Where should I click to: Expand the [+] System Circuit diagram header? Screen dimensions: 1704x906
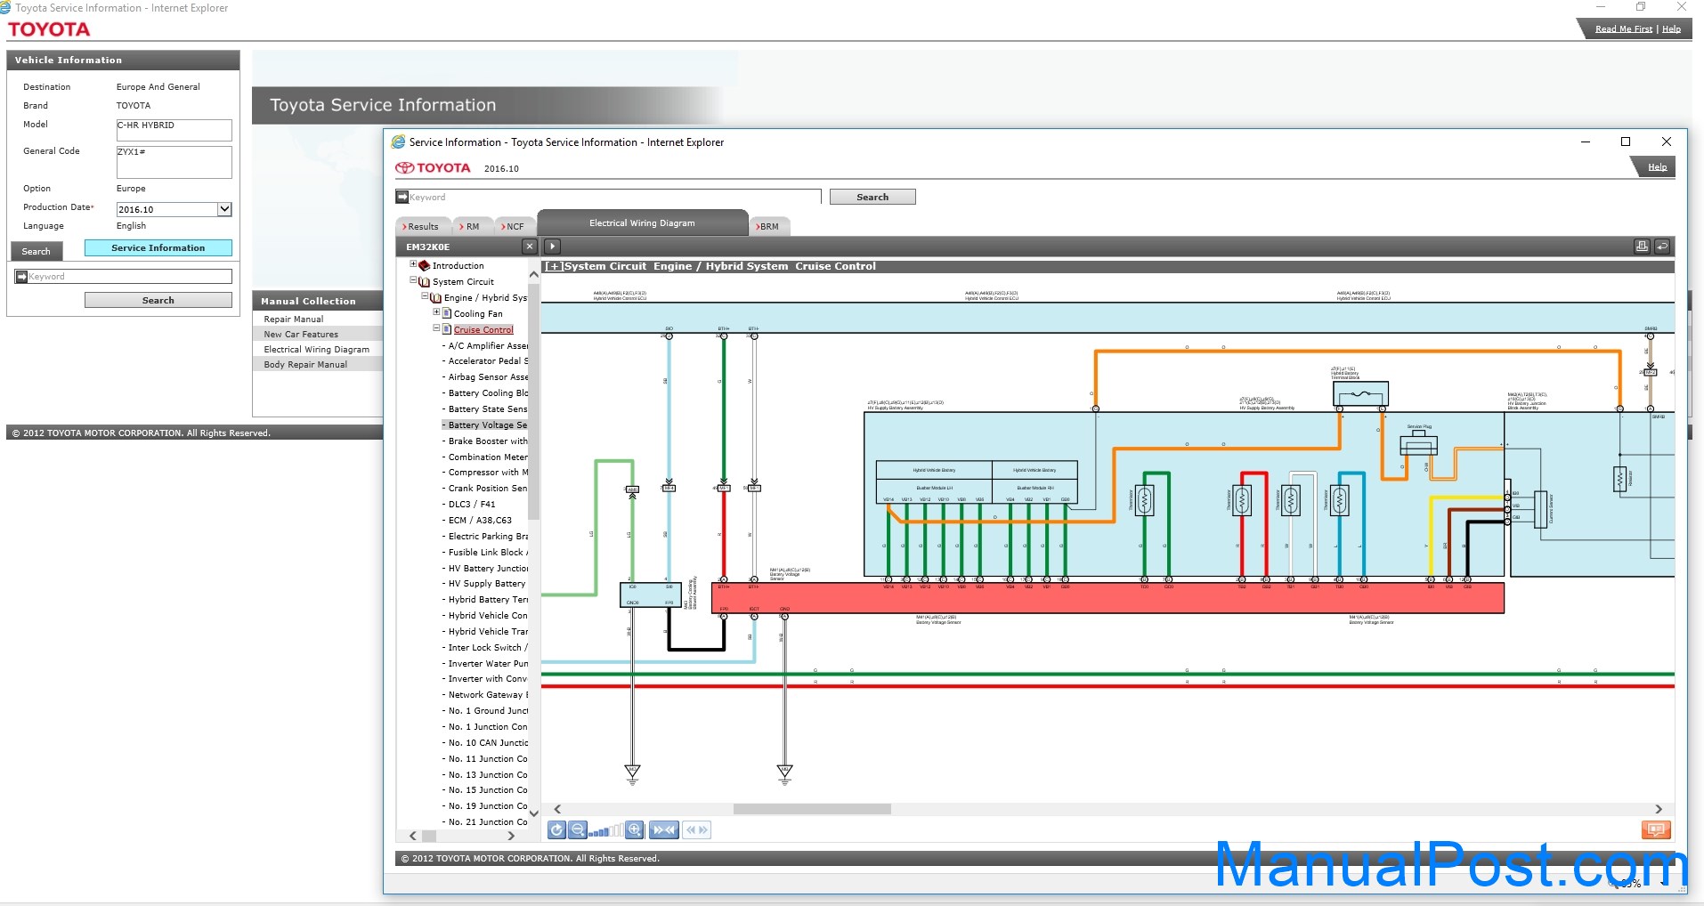click(554, 266)
